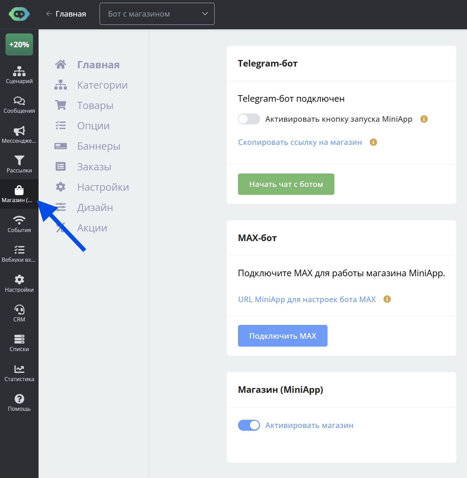Open Списки in the sidebar

tap(19, 343)
